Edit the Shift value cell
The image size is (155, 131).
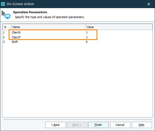119,42
